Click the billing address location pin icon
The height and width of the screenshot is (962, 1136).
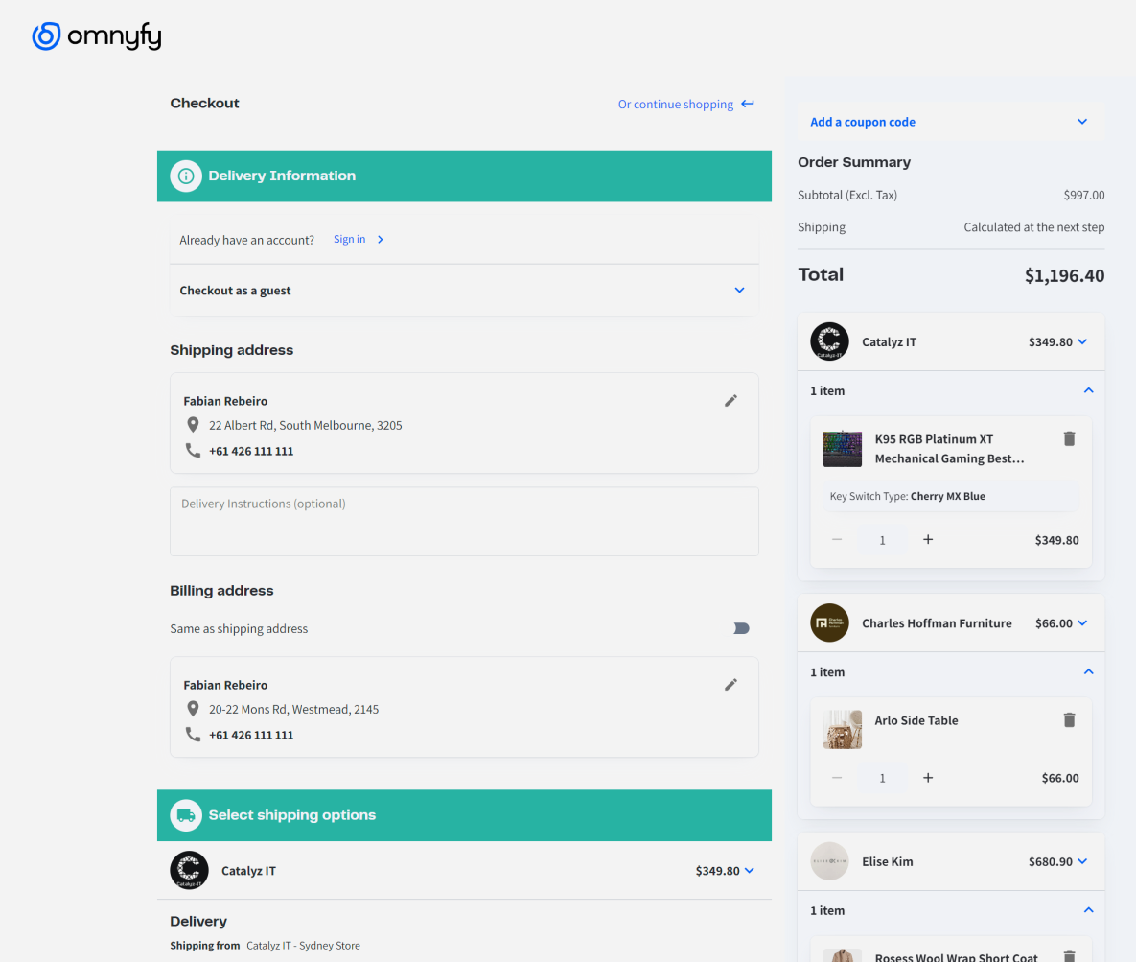pos(193,709)
